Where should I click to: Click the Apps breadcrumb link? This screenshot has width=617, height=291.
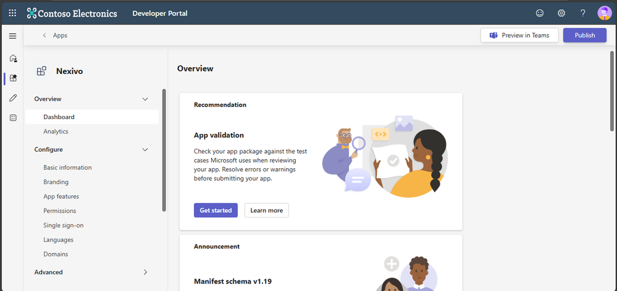click(60, 35)
